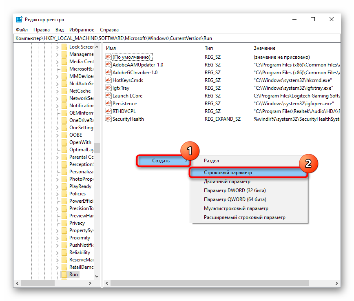
Task: Click the registry path address bar
Action: tap(163, 38)
